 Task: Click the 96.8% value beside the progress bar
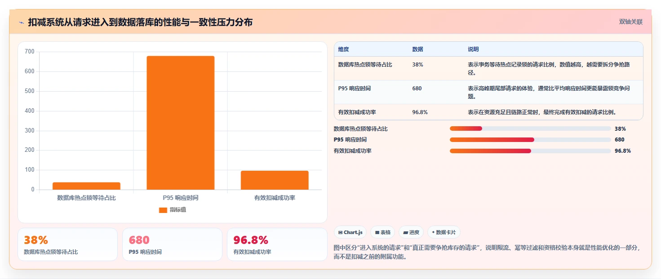[x=623, y=151]
